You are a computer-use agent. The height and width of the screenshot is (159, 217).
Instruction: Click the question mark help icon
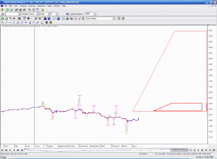coord(119,18)
